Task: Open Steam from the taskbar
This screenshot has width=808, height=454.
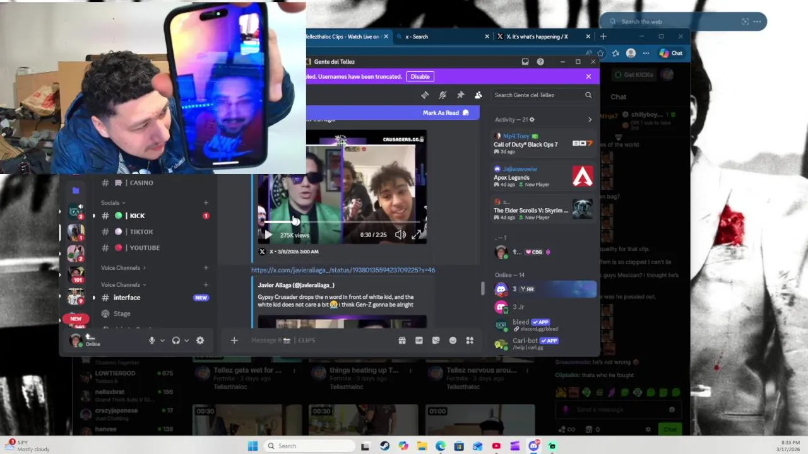Action: coord(384,446)
